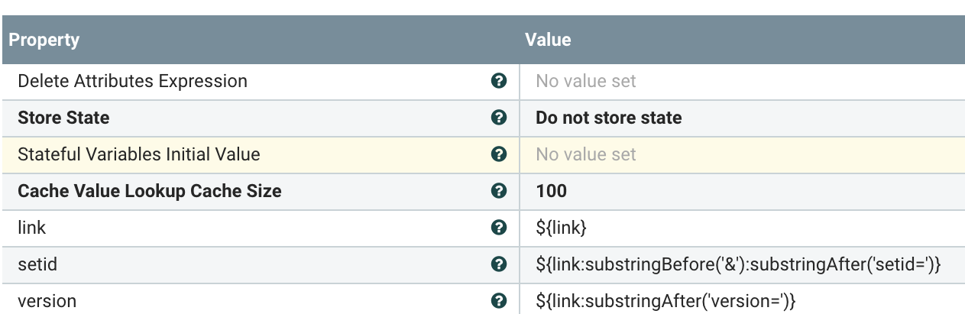The height and width of the screenshot is (314, 965).
Task: Edit the version expression value
Action: point(665,301)
